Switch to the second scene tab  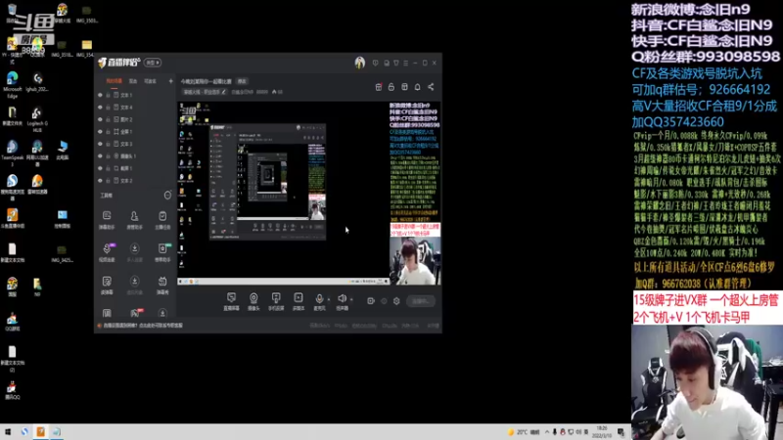click(x=133, y=81)
